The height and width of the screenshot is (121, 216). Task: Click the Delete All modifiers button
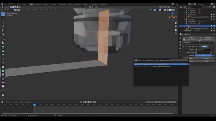point(207,38)
